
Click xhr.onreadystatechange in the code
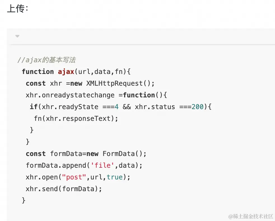click(x=70, y=95)
